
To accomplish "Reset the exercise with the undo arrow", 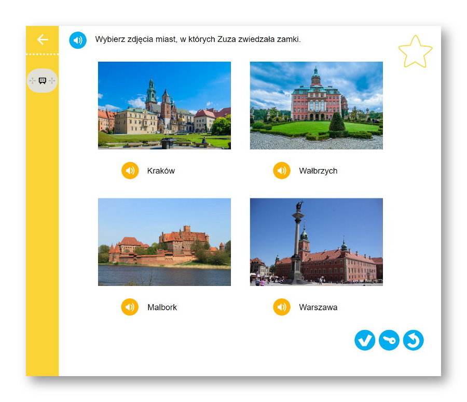I will tap(414, 340).
